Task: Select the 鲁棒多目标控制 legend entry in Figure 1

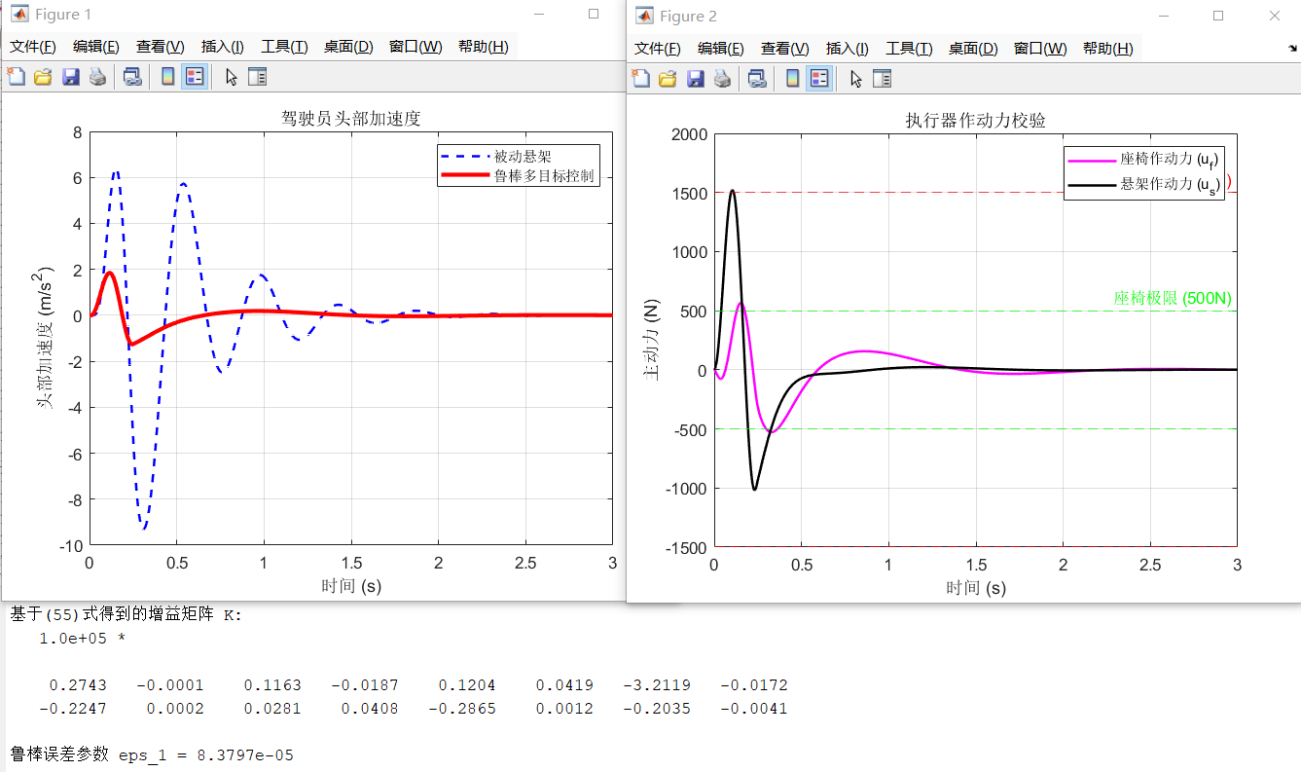Action: coord(543,176)
